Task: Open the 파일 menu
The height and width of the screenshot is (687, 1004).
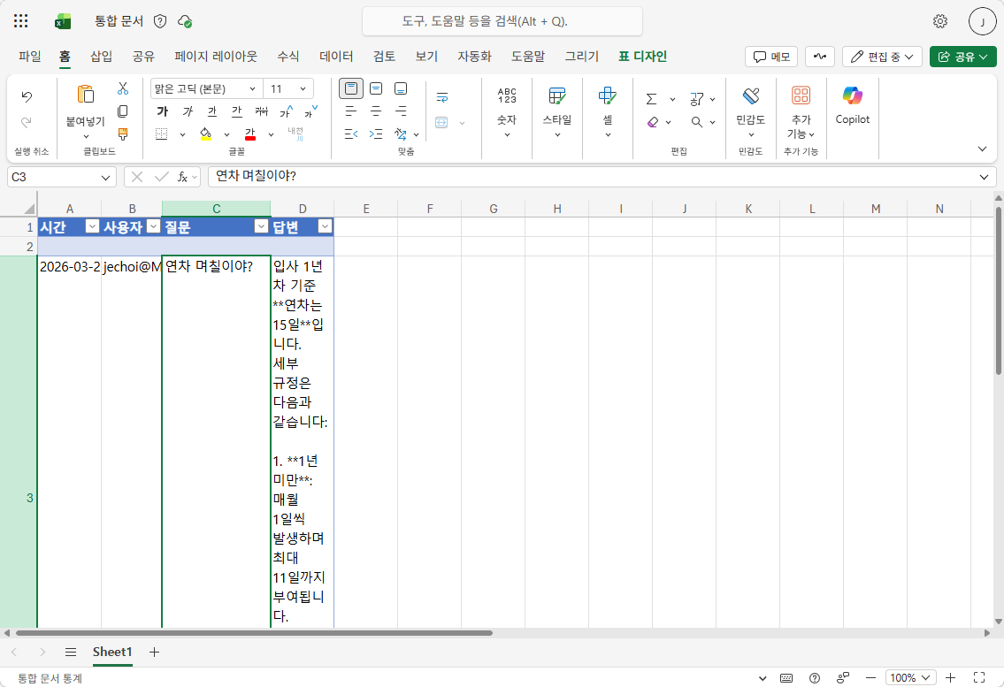Action: coord(29,57)
